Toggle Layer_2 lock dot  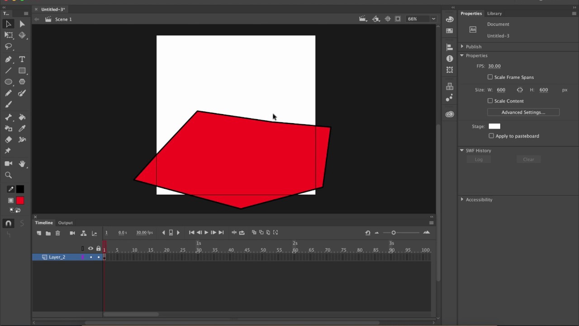point(99,257)
